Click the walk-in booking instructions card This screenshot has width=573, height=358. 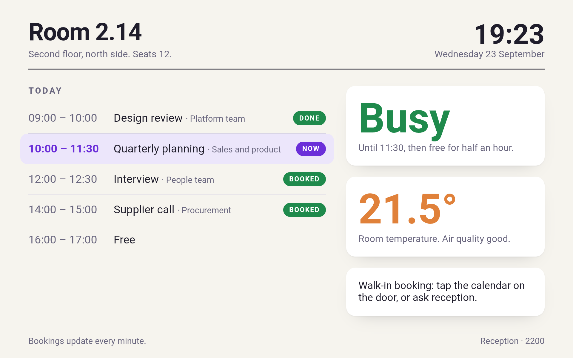(x=445, y=292)
